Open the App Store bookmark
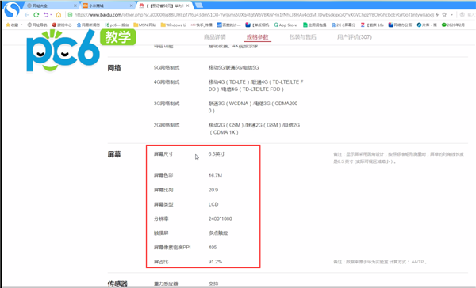Image resolution: width=476 pixels, height=288 pixels. 286,25
